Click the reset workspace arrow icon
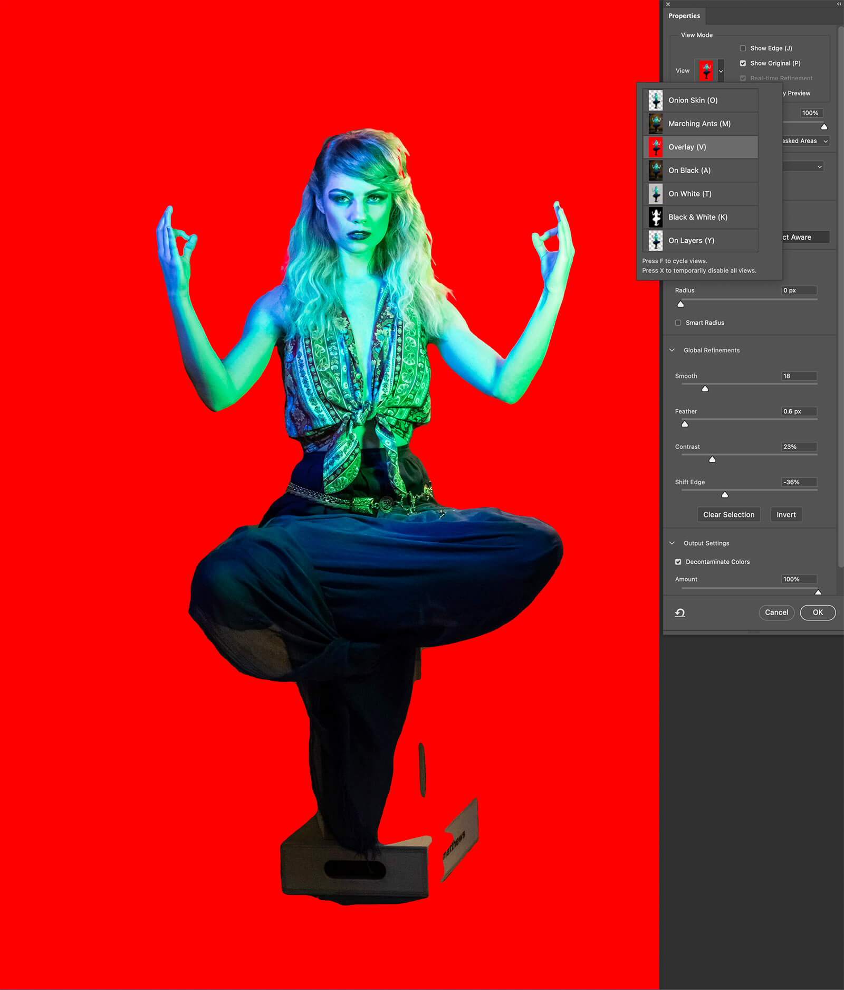This screenshot has width=844, height=990. (x=680, y=612)
